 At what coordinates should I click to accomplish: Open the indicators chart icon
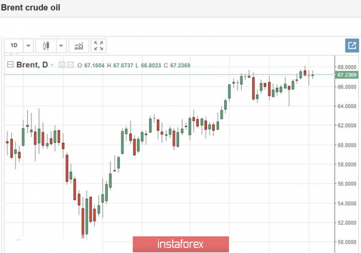[79, 46]
